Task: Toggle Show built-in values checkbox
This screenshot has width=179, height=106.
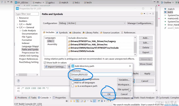Action: tap(45, 63)
